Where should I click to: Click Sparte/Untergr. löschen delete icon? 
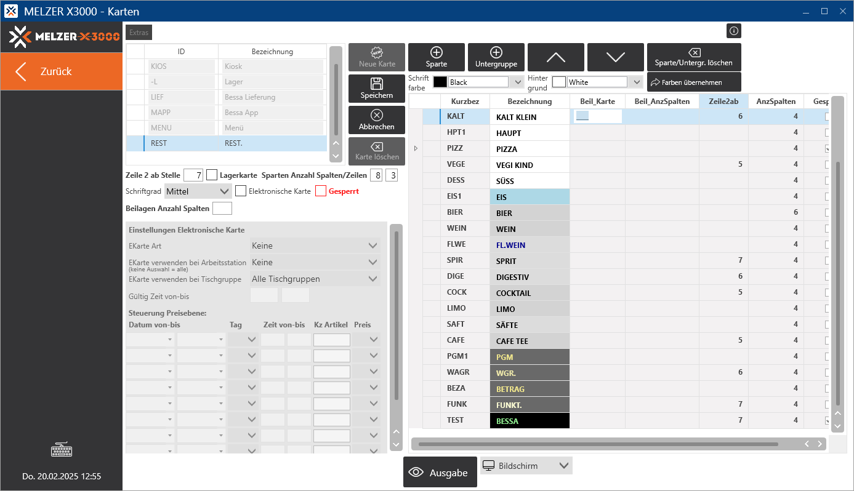pos(693,57)
